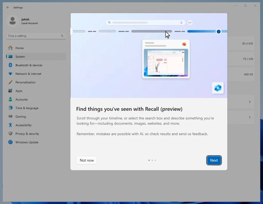263x204 pixels.
Task: Click the dark gray timeline segment
Action: (152, 31)
